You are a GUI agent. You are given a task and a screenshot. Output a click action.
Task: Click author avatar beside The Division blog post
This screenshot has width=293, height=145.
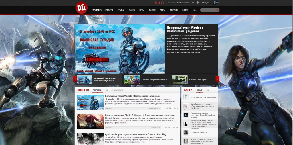coord(185,124)
